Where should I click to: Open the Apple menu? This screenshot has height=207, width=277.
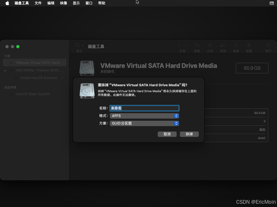coord(7,3)
